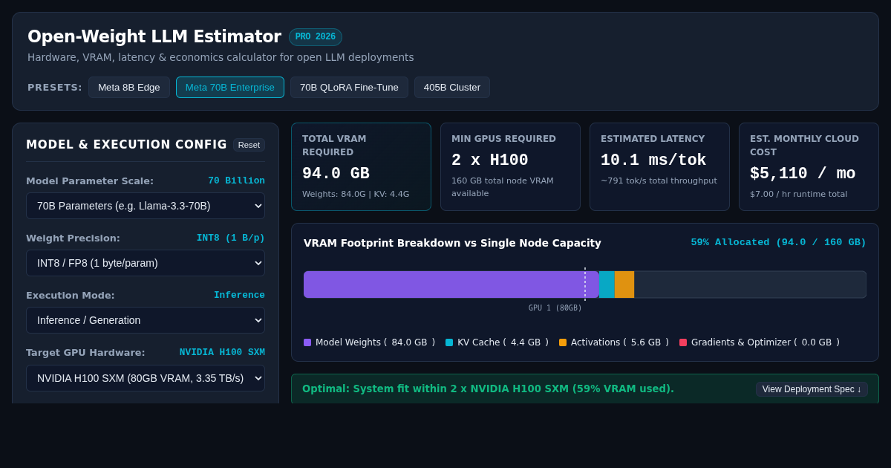The image size is (891, 468).
Task: Click 'VRAM Footprint Breakdown vs Single Node Capacity' heading
Action: (452, 243)
